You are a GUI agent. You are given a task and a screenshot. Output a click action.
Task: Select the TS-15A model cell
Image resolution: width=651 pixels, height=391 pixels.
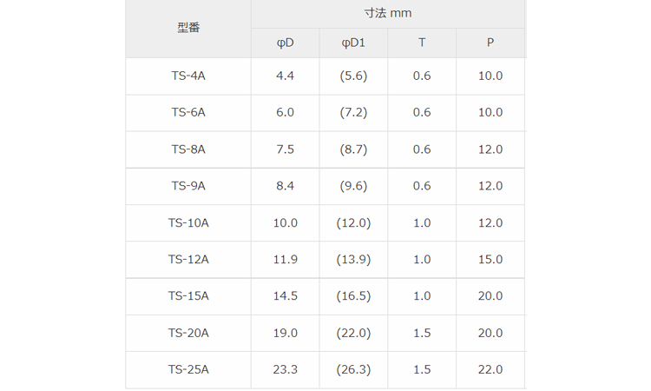point(188,296)
